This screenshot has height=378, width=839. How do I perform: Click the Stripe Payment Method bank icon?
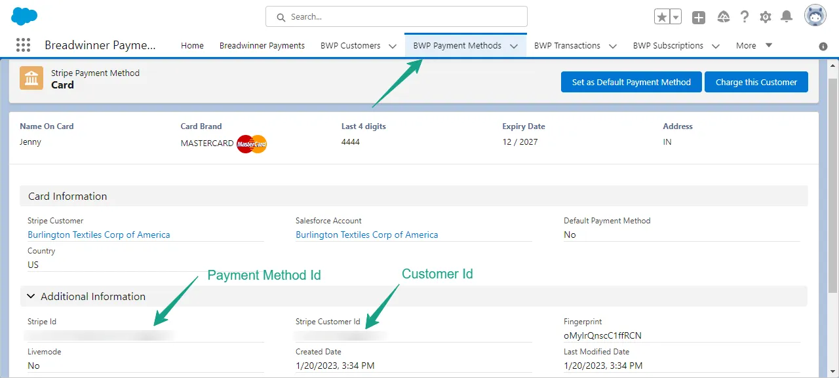tap(31, 79)
